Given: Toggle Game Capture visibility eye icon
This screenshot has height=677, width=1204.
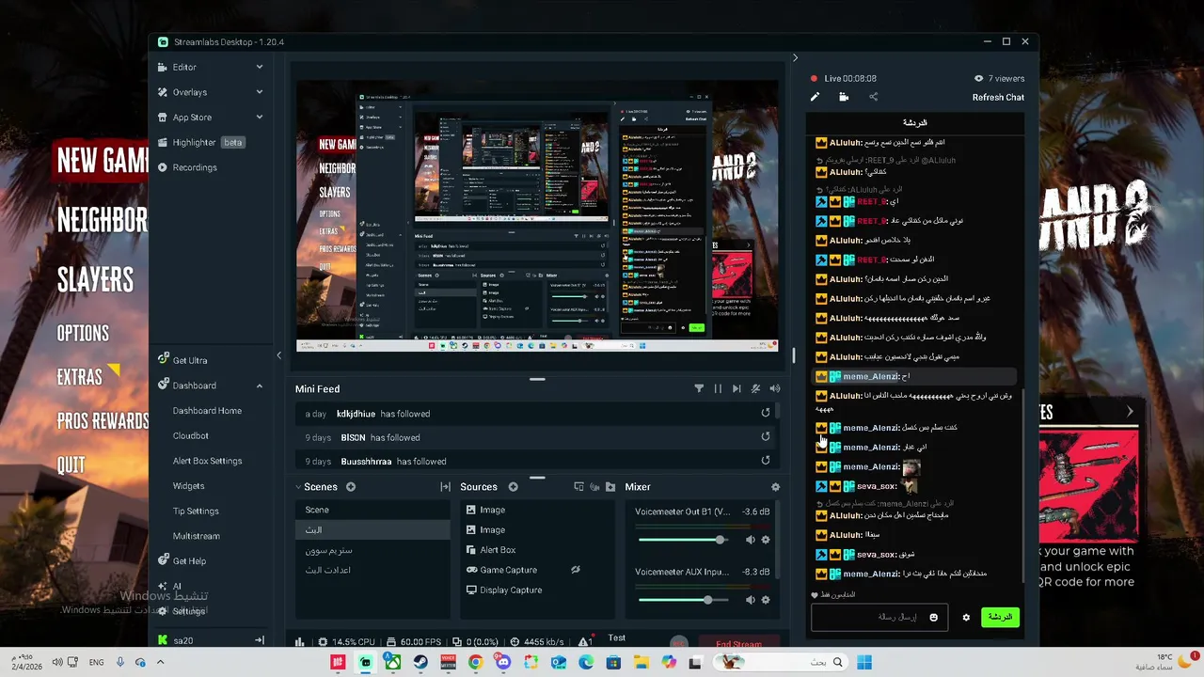Looking at the screenshot, I should [x=576, y=570].
